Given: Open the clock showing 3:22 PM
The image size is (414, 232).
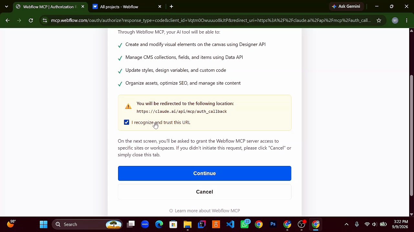Looking at the screenshot, I should [401, 224].
